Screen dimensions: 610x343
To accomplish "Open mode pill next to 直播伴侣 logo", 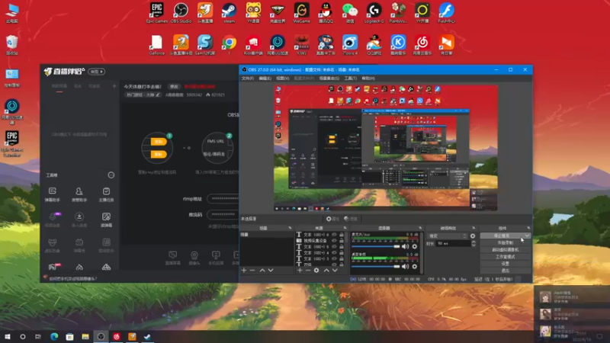I will pyautogui.click(x=97, y=72).
